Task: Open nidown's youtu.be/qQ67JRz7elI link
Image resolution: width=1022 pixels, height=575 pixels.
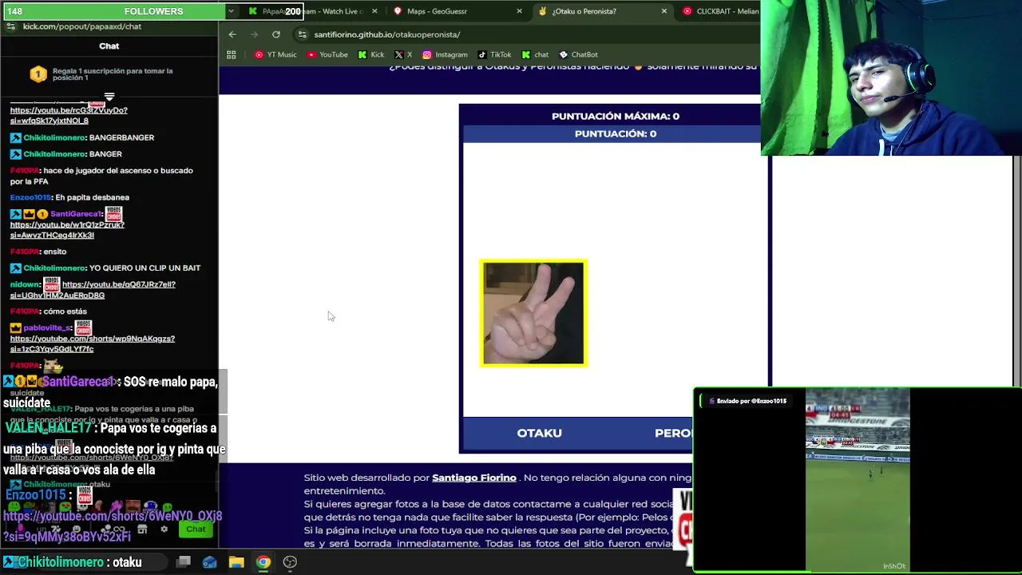Action: click(x=92, y=290)
